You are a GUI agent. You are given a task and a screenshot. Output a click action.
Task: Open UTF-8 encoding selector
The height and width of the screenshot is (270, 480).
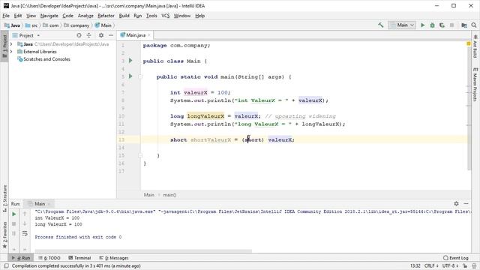pyautogui.click(x=450, y=265)
